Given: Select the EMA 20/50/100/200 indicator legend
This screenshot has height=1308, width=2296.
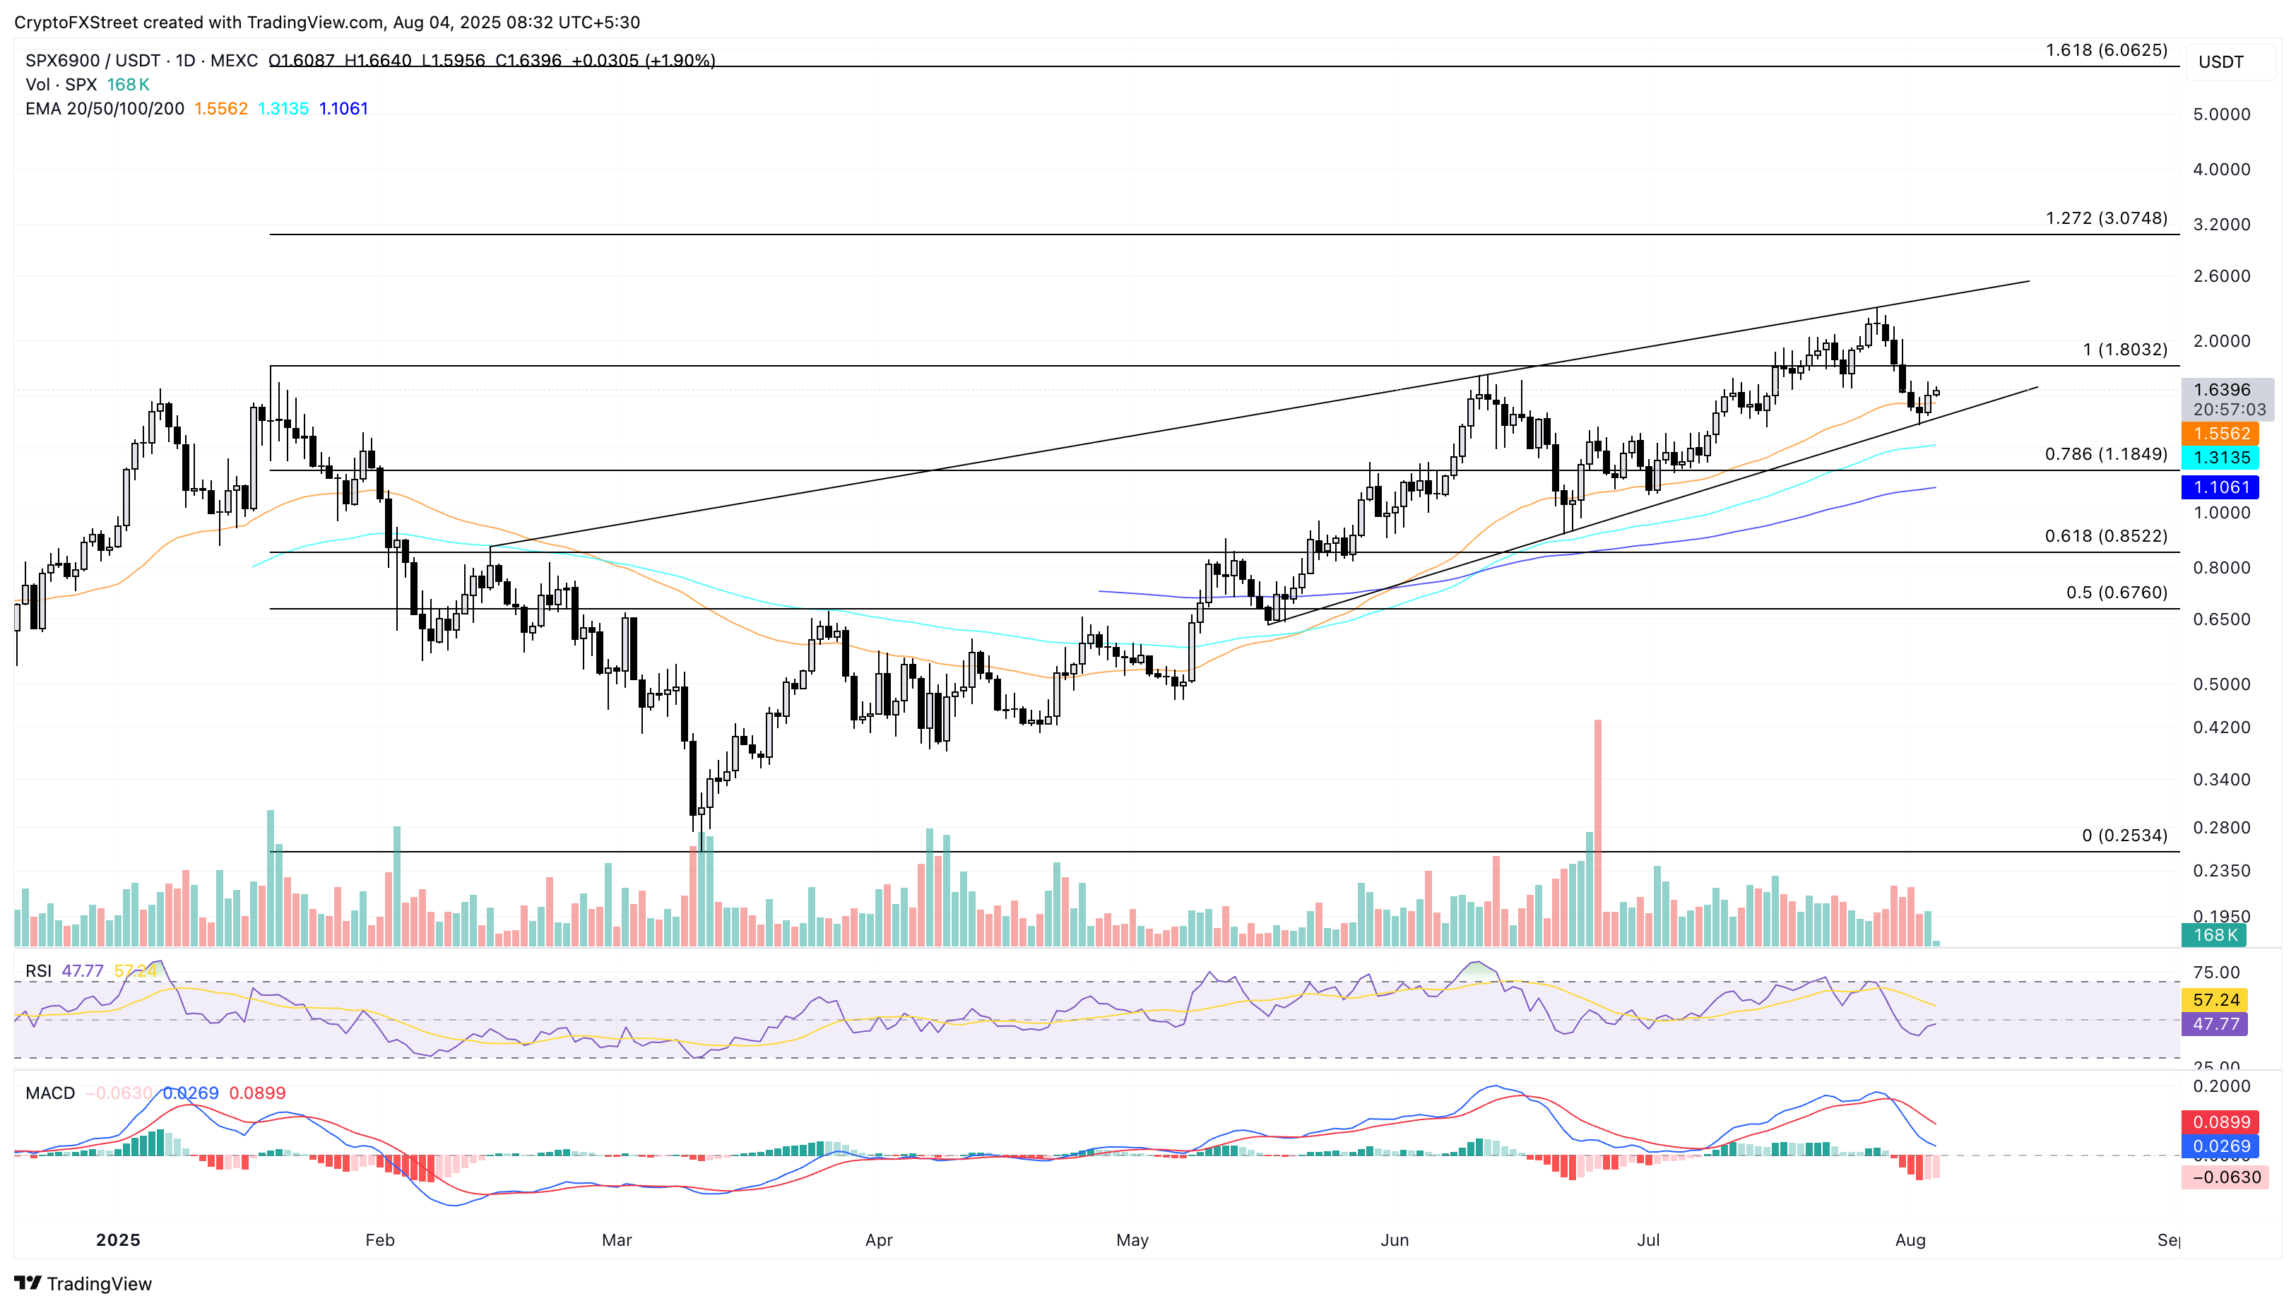Looking at the screenshot, I should click(x=105, y=109).
